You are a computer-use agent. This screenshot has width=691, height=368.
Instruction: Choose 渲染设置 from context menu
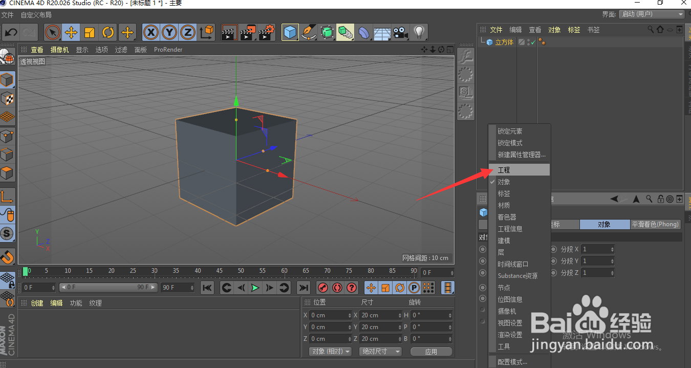point(519,335)
